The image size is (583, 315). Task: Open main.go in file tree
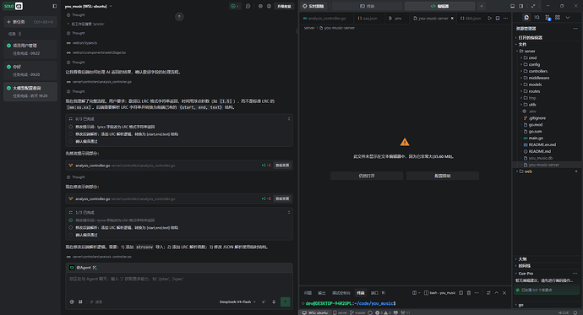click(x=536, y=138)
